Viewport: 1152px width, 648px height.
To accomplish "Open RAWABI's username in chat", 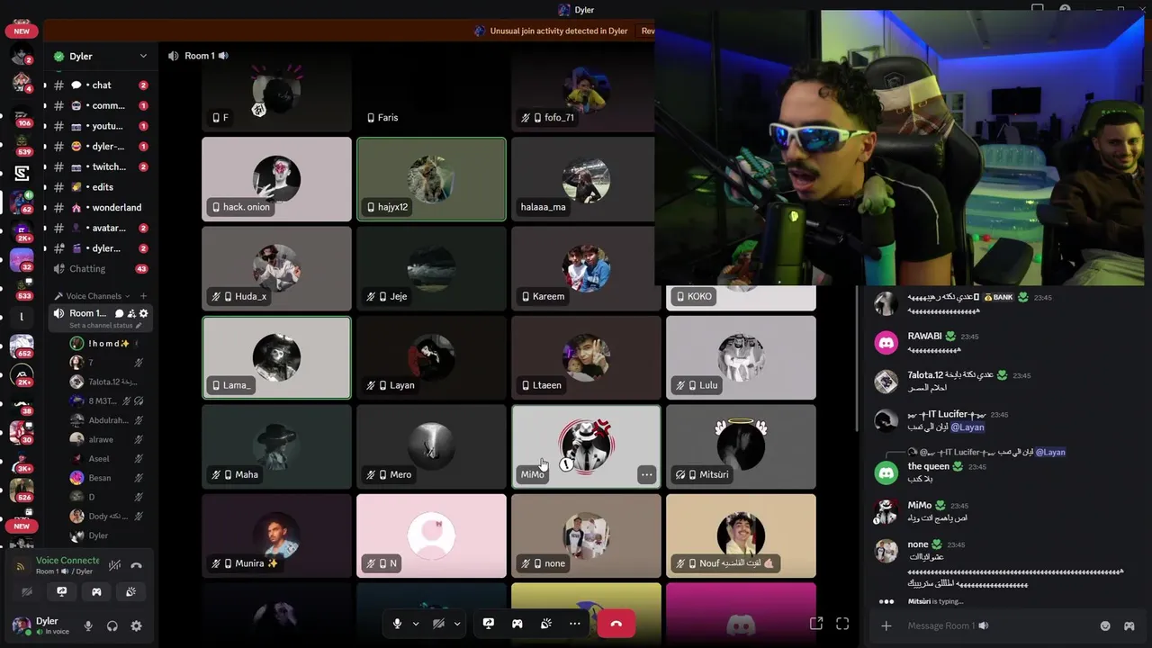I will [925, 337].
